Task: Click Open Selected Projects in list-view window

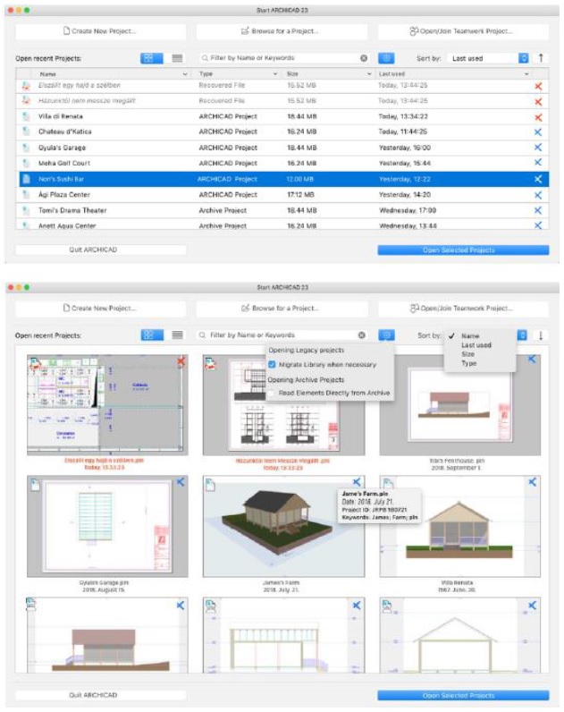Action: pos(463,250)
